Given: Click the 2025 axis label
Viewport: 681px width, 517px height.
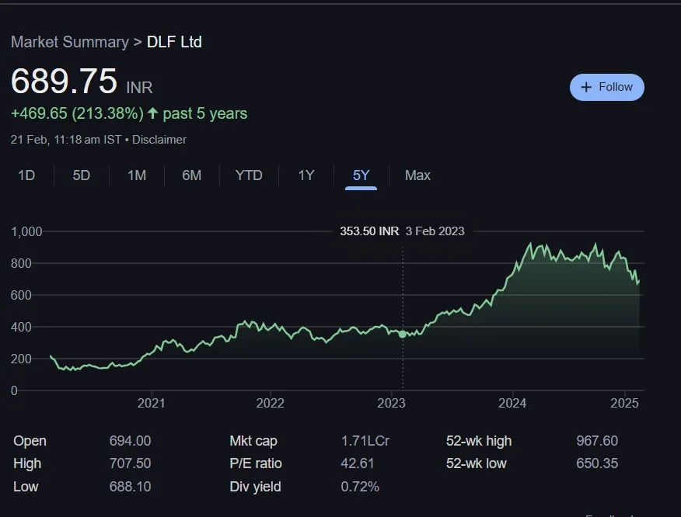Looking at the screenshot, I should tap(624, 404).
